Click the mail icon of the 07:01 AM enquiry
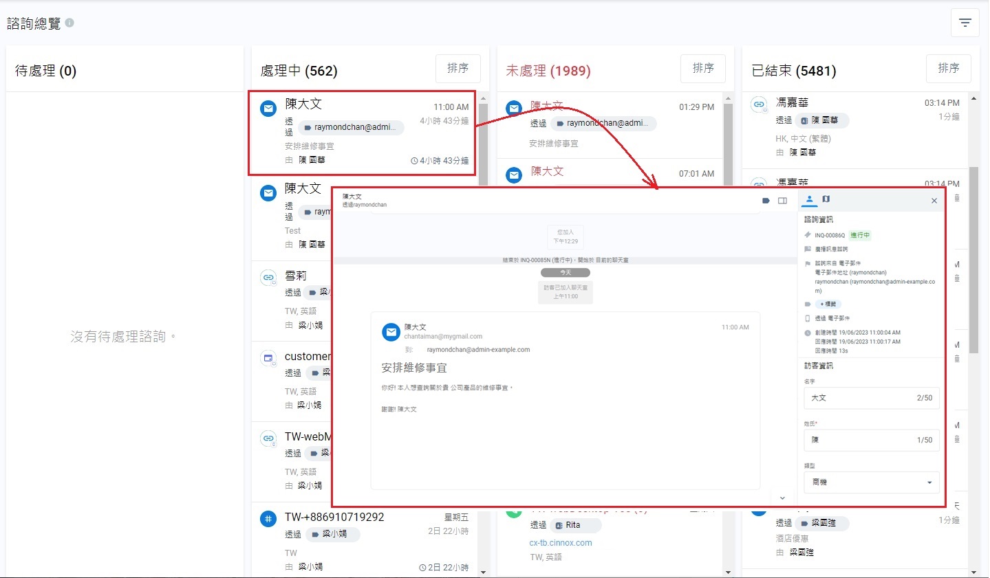 click(x=514, y=175)
